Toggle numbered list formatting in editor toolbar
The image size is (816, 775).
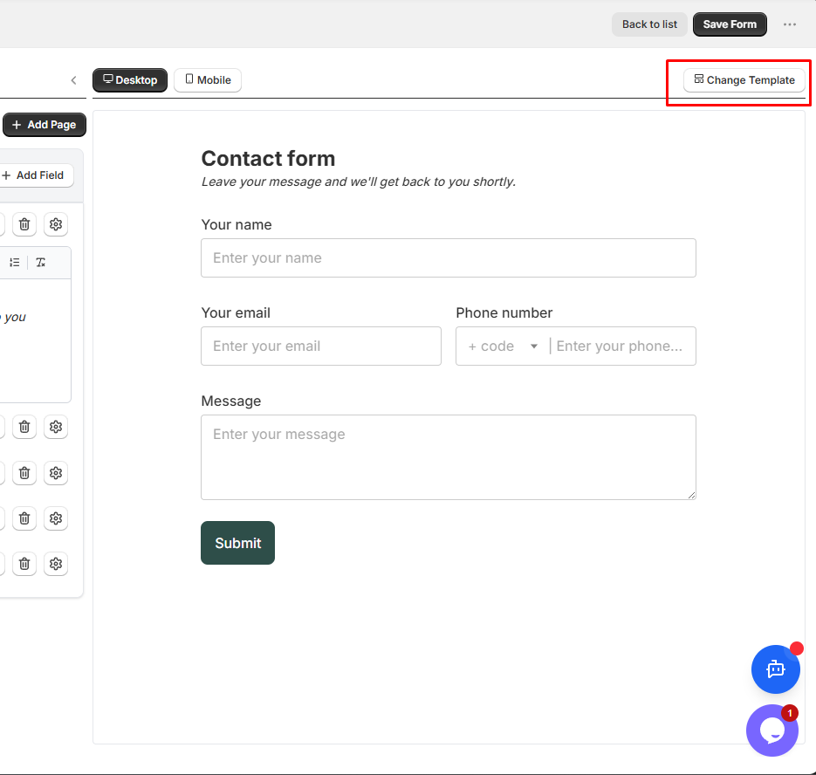point(15,263)
